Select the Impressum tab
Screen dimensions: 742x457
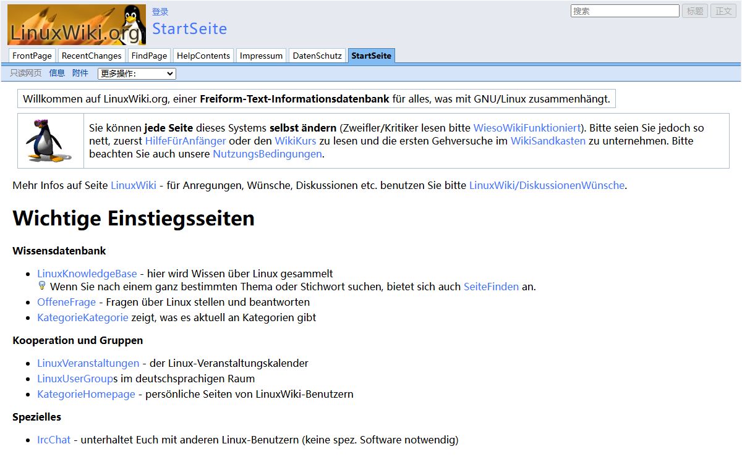(x=261, y=56)
